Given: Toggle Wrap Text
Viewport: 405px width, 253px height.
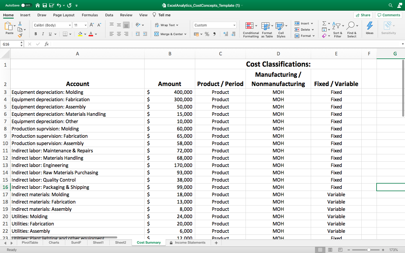Looking at the screenshot, I should [167, 25].
